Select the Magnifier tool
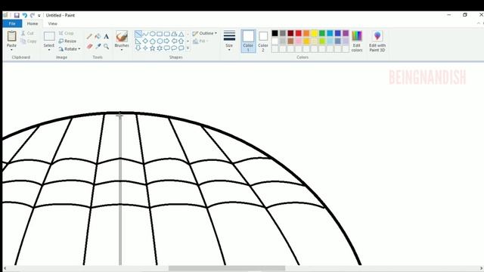The width and height of the screenshot is (484, 272). coord(106,46)
